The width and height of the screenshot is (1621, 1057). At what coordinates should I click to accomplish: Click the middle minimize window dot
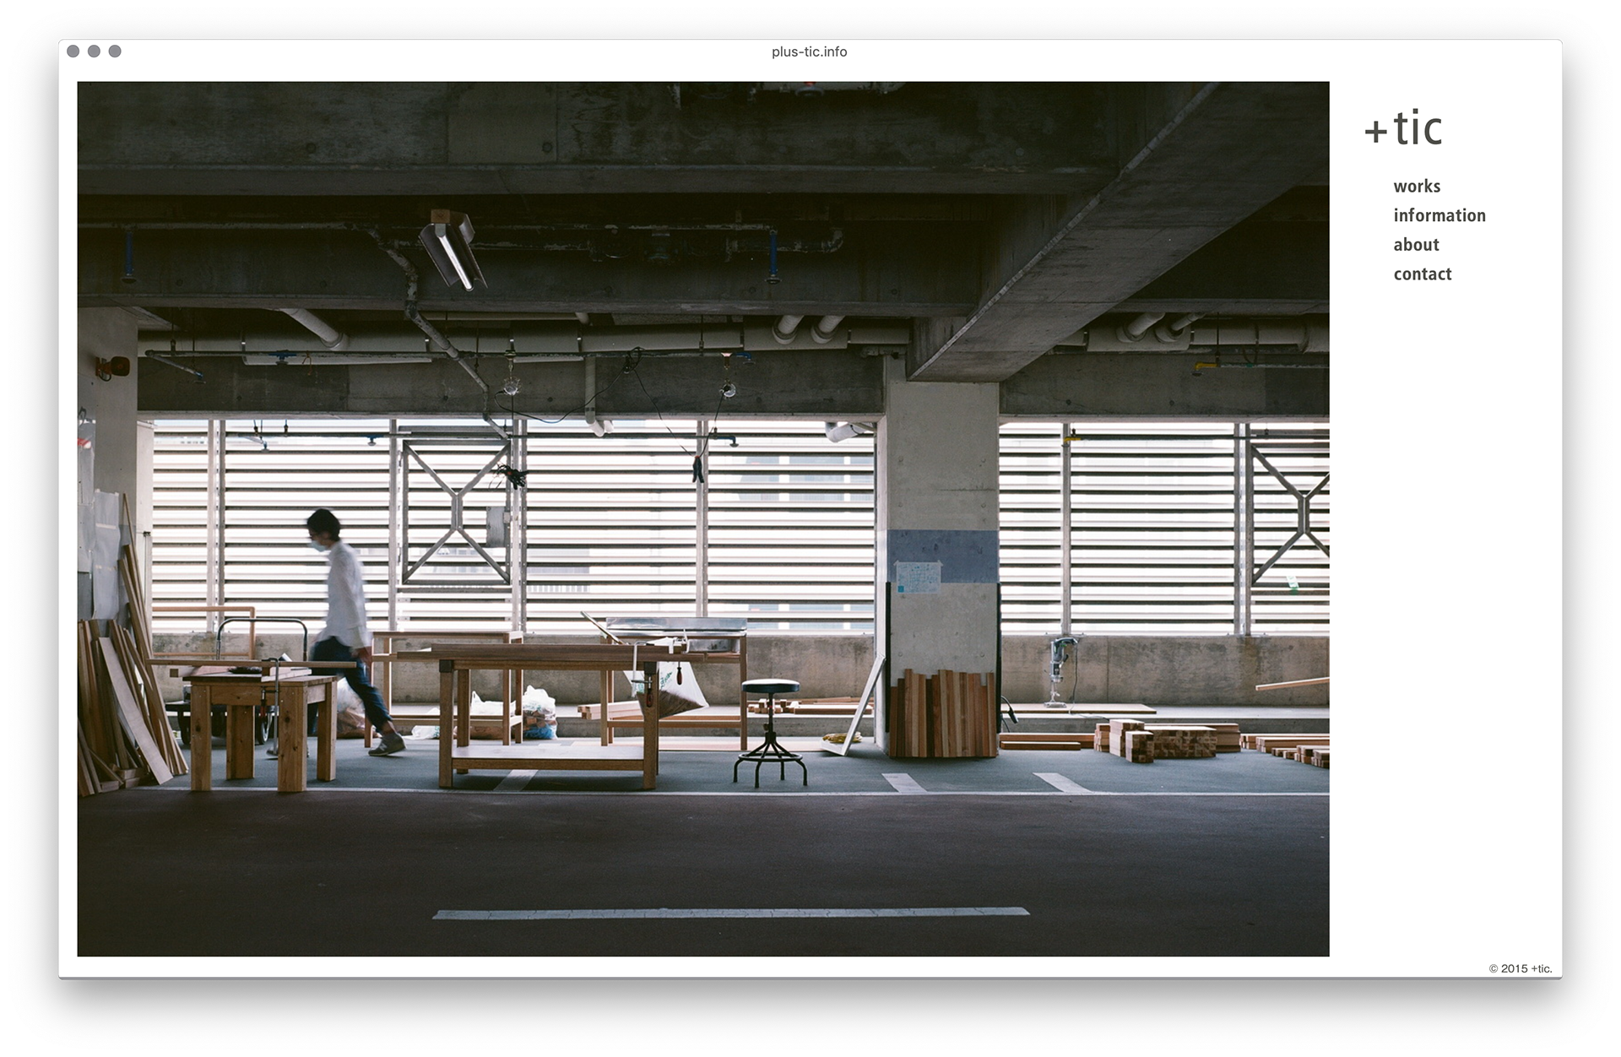(94, 51)
